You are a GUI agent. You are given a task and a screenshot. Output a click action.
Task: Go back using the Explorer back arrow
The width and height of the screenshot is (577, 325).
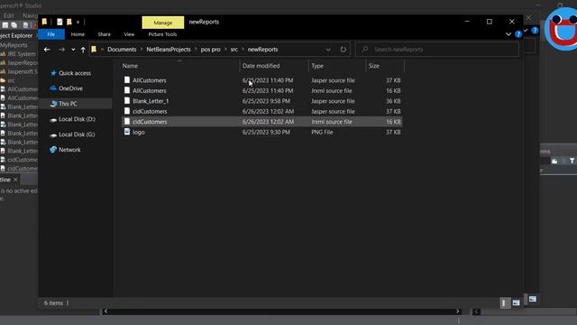click(47, 50)
